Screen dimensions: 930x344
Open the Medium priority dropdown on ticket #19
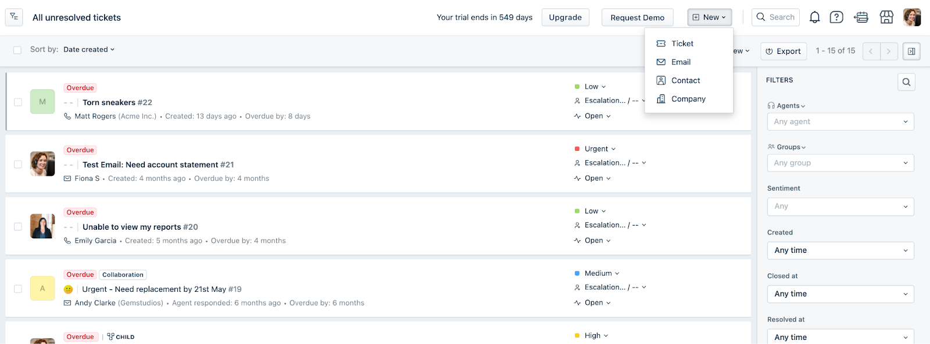(x=602, y=273)
